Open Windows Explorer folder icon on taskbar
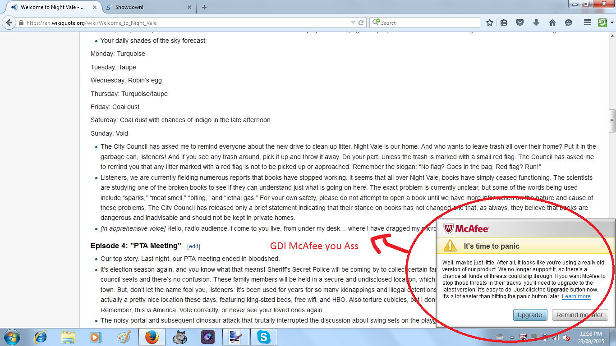The height and width of the screenshot is (346, 616). pyautogui.click(x=69, y=337)
